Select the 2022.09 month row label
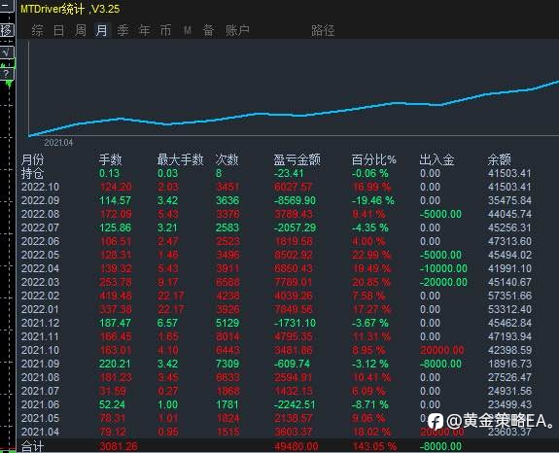The height and width of the screenshot is (453, 559). coord(40,200)
